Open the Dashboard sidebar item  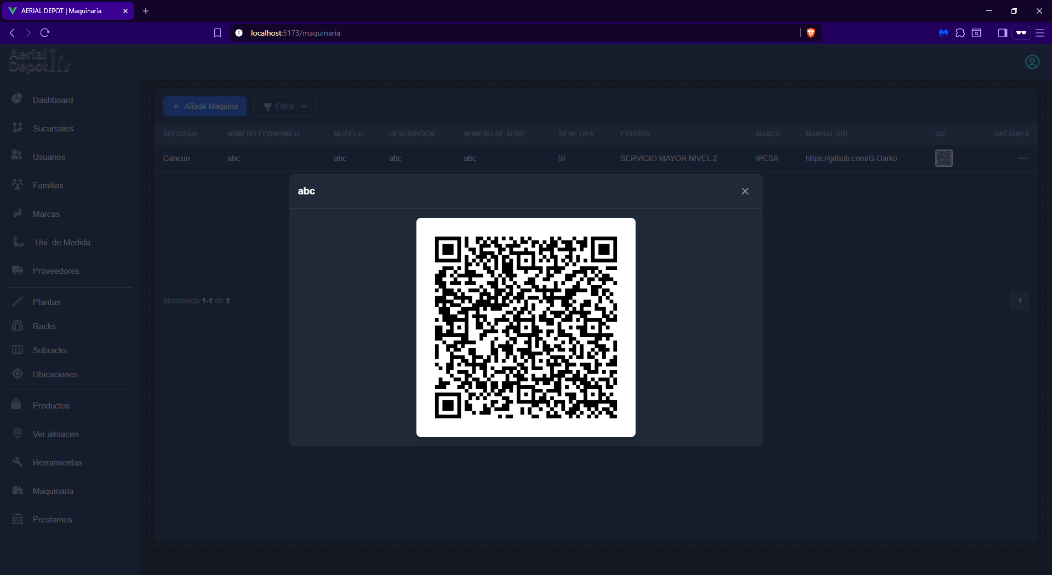tap(53, 100)
